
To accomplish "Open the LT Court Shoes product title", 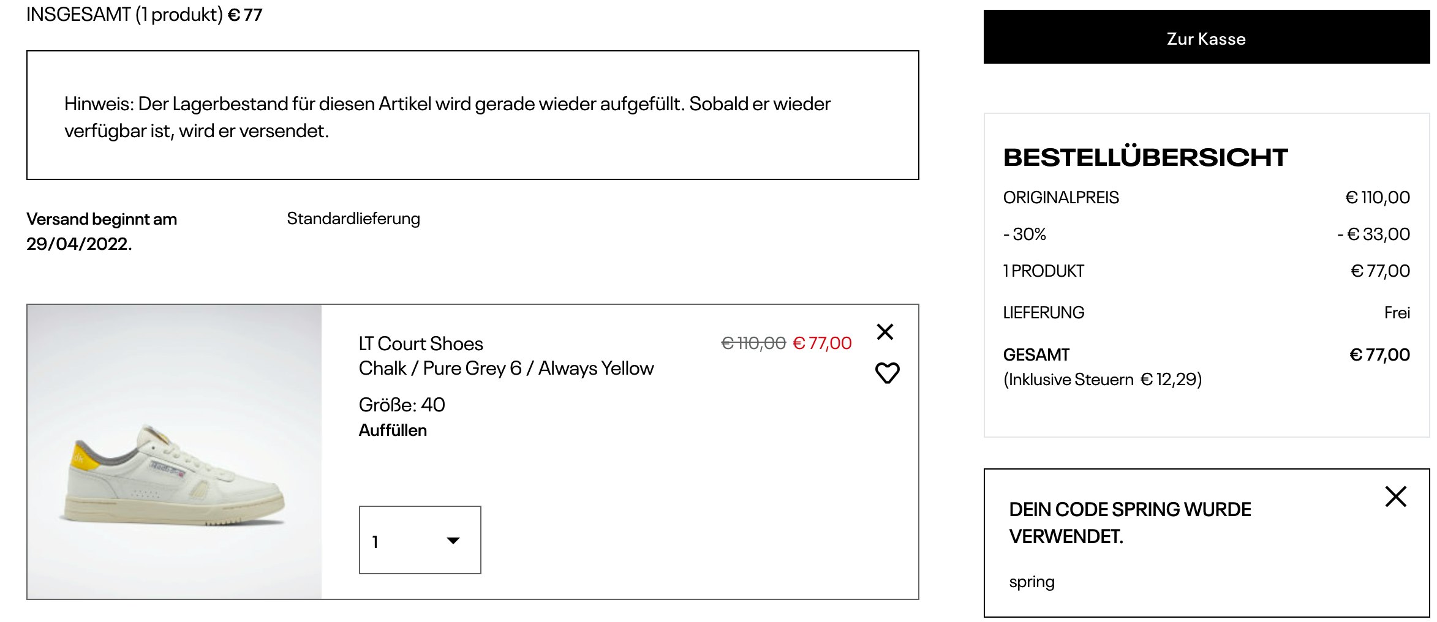I will pos(421,343).
